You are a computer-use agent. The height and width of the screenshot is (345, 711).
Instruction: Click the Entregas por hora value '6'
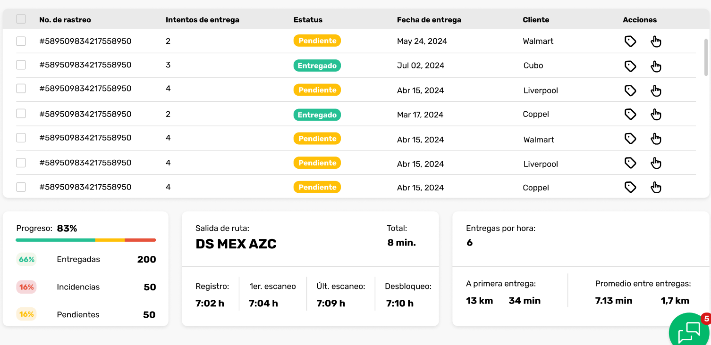pyautogui.click(x=469, y=243)
